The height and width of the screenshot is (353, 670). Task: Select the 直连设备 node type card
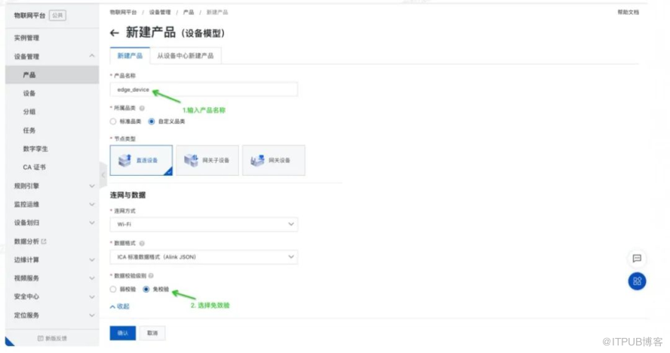(141, 160)
